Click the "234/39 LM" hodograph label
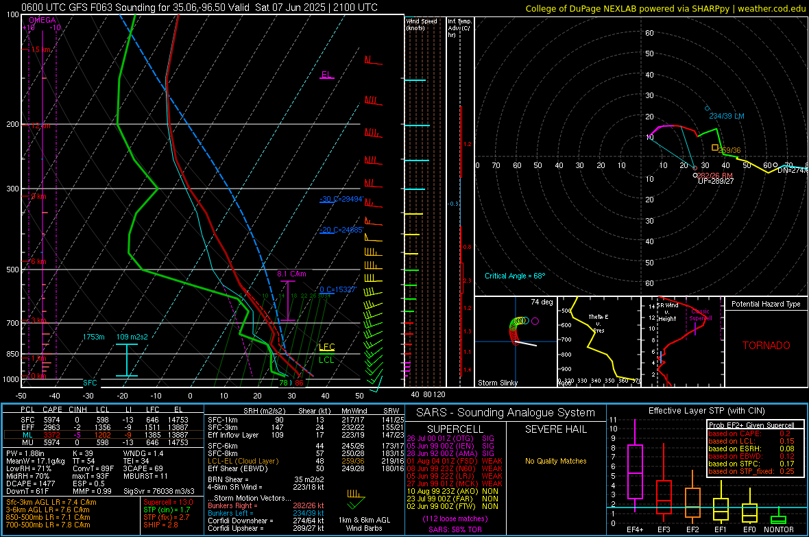This screenshot has width=809, height=537. point(727,116)
